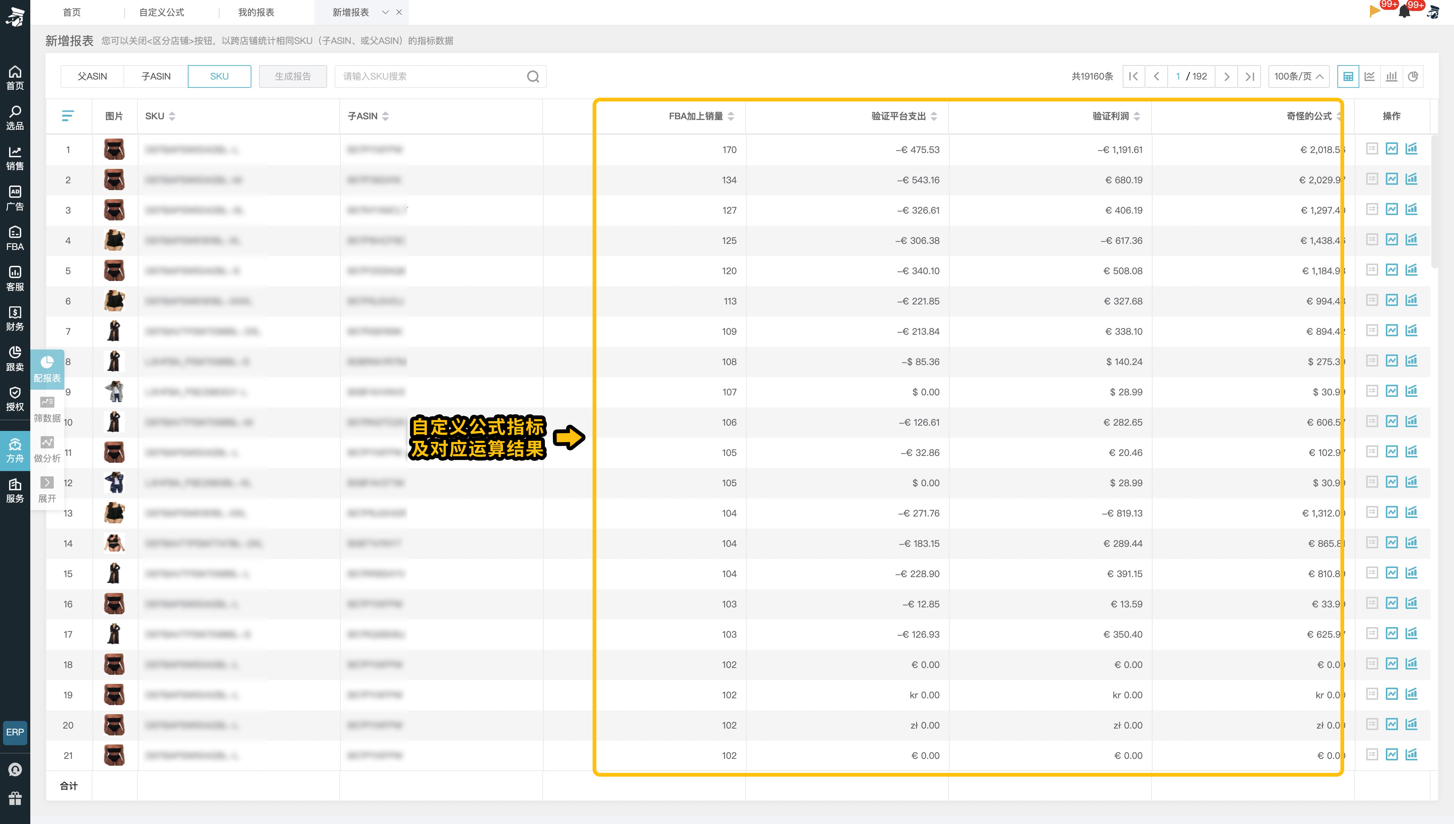The width and height of the screenshot is (1454, 824).
Task: Open the 100条/页 page size dropdown
Action: [1298, 76]
